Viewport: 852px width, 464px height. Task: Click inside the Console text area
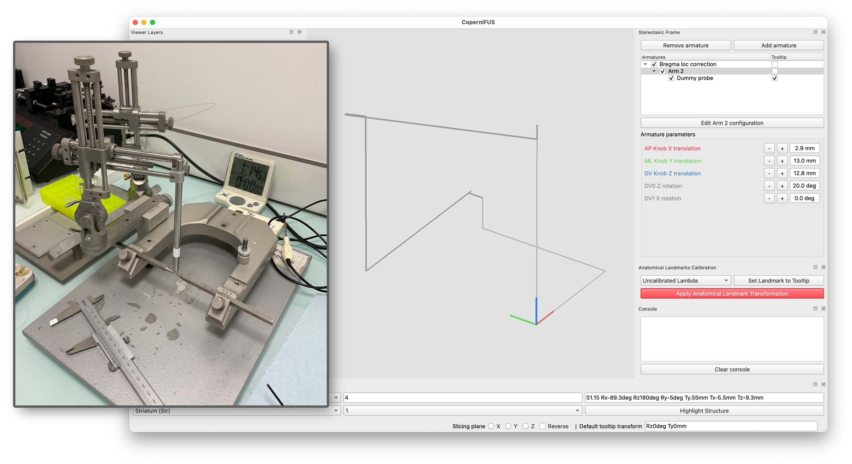[732, 339]
